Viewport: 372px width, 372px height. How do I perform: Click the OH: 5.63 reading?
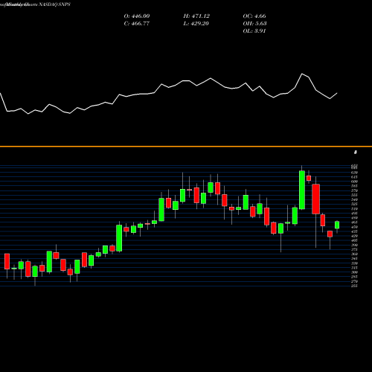[254, 24]
